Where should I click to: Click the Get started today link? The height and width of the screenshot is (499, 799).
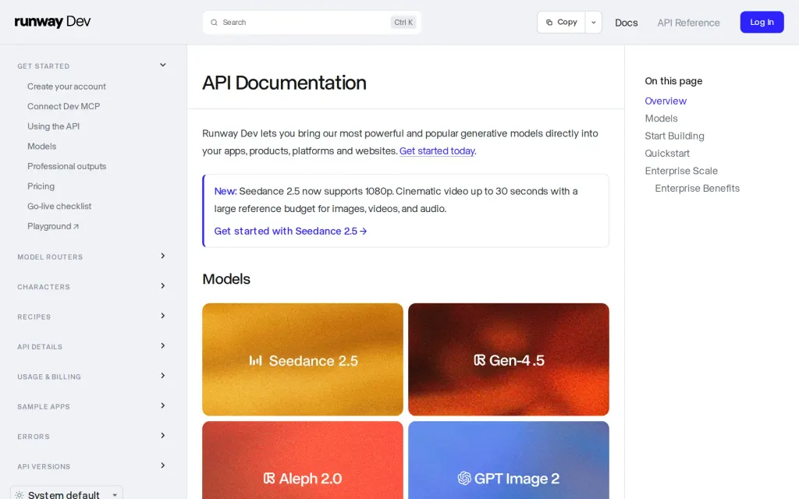pos(437,151)
